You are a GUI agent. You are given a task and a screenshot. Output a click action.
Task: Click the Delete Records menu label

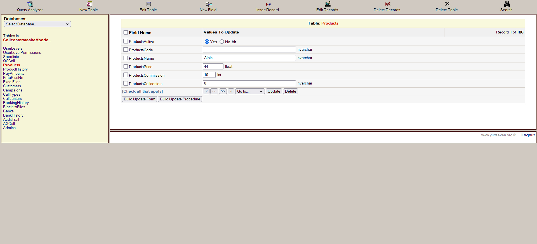[387, 10]
